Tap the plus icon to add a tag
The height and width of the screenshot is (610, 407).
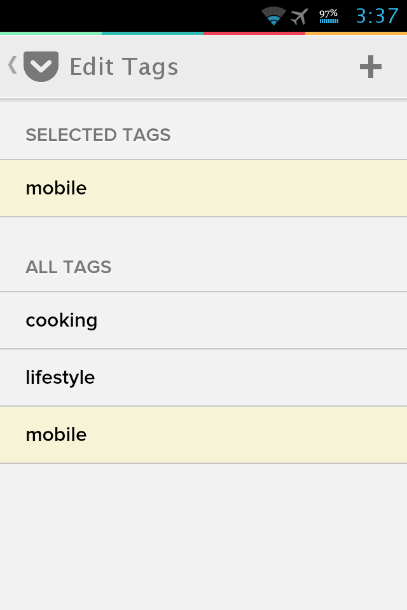pos(370,67)
